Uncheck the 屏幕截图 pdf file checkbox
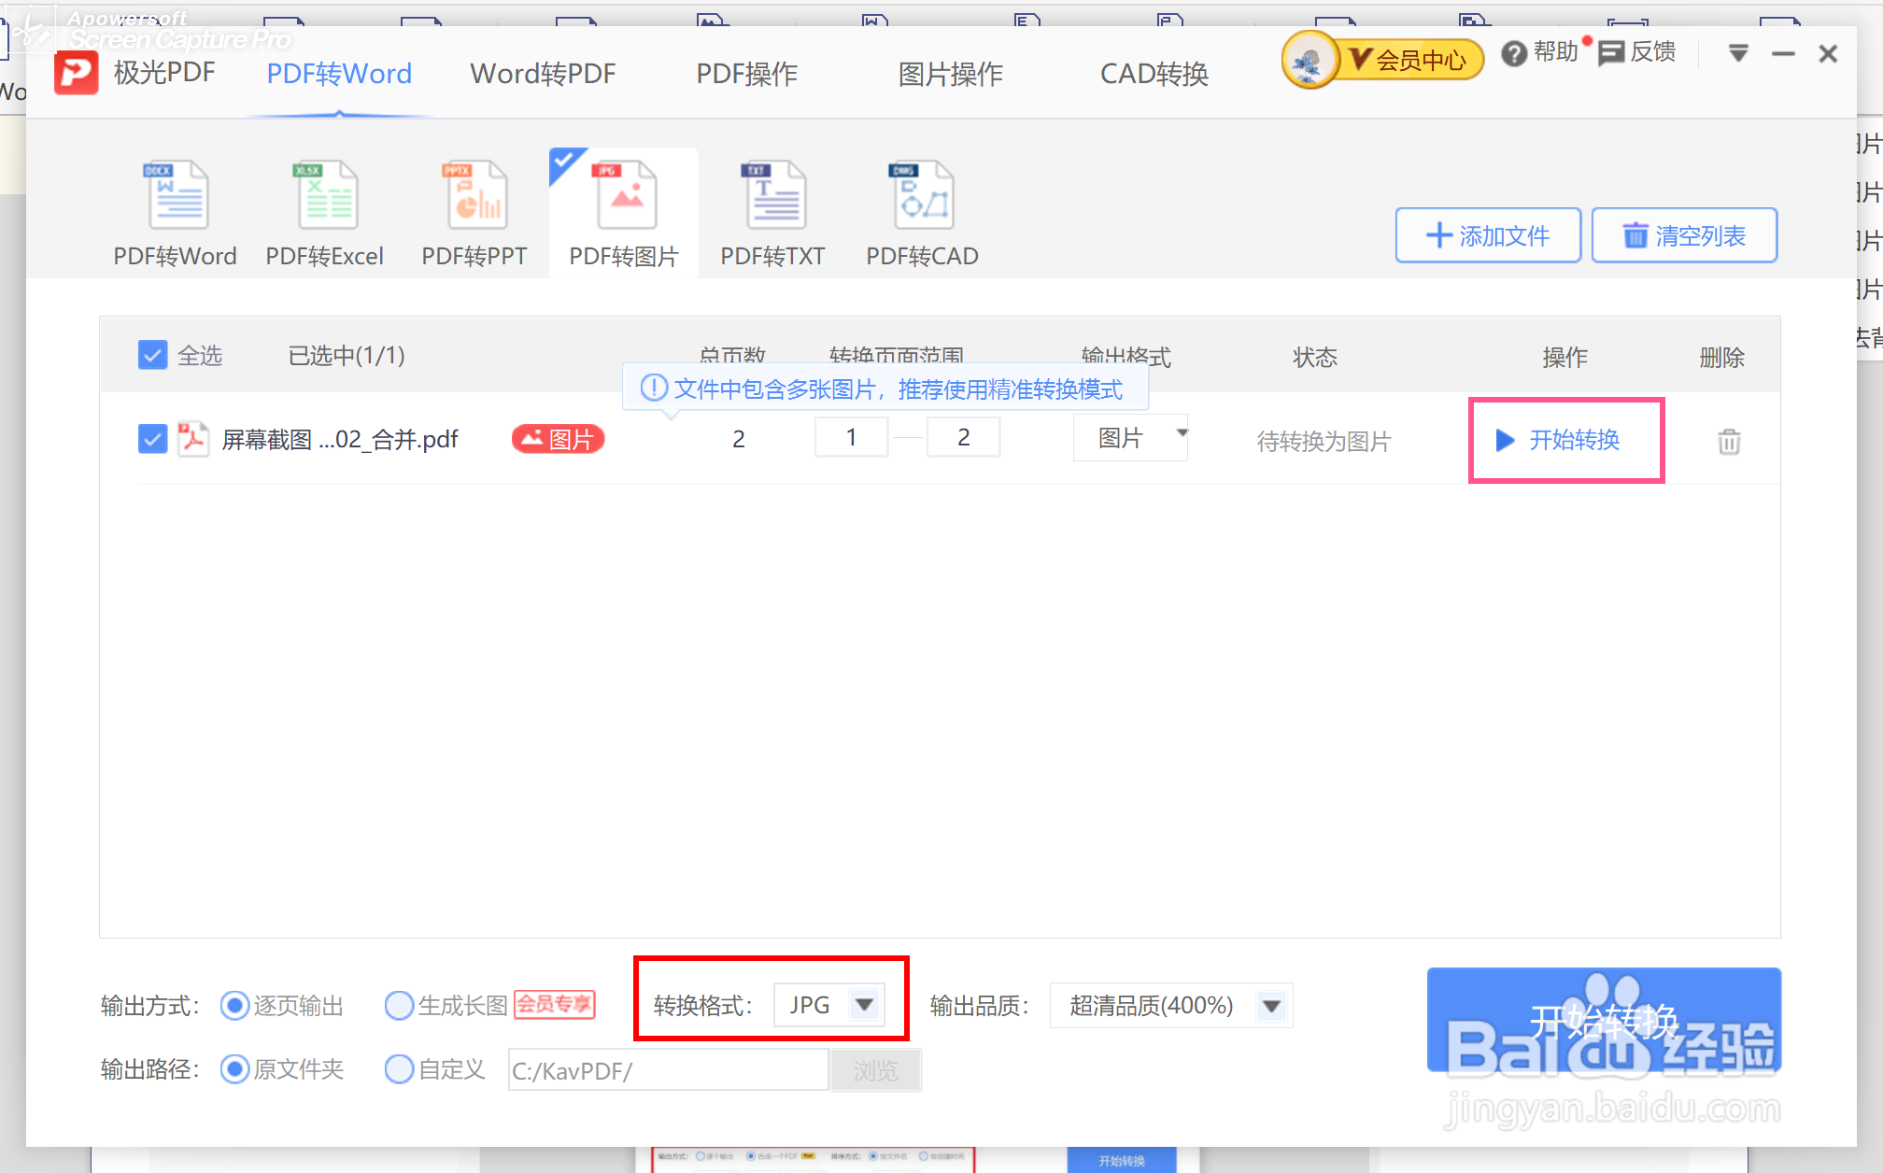The height and width of the screenshot is (1173, 1883). pyautogui.click(x=152, y=439)
